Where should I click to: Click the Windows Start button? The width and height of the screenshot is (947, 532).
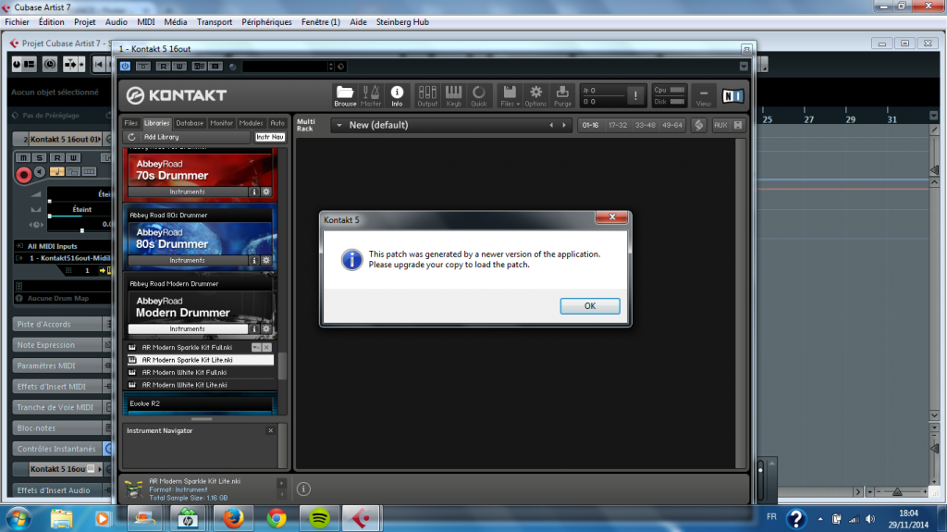tap(18, 518)
